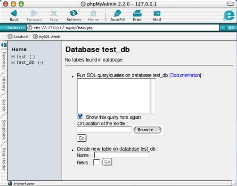Viewport: 237px width, 186px height.
Task: Collapse the test database tree node
Action: [x=13, y=57]
